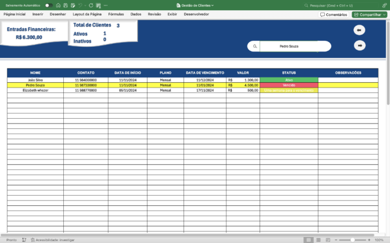Click the Home icon in title bar
The image size is (390, 243).
[x=58, y=5]
